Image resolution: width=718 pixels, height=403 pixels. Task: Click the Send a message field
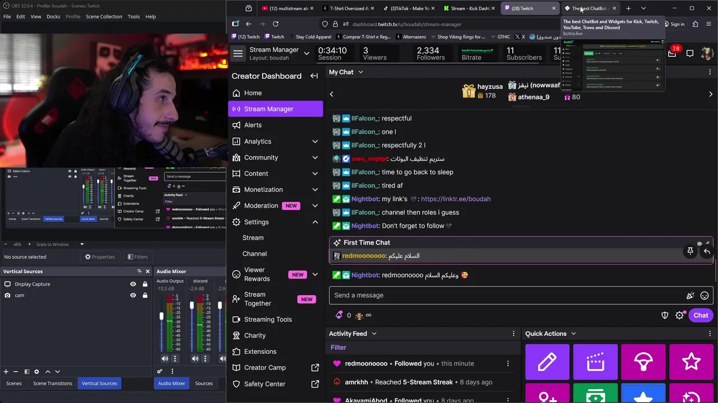[x=508, y=296]
